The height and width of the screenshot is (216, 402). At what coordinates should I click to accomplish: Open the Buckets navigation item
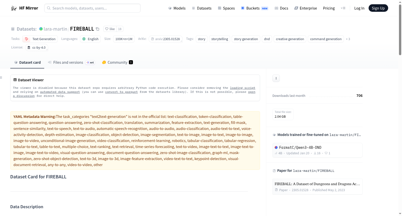254,8
